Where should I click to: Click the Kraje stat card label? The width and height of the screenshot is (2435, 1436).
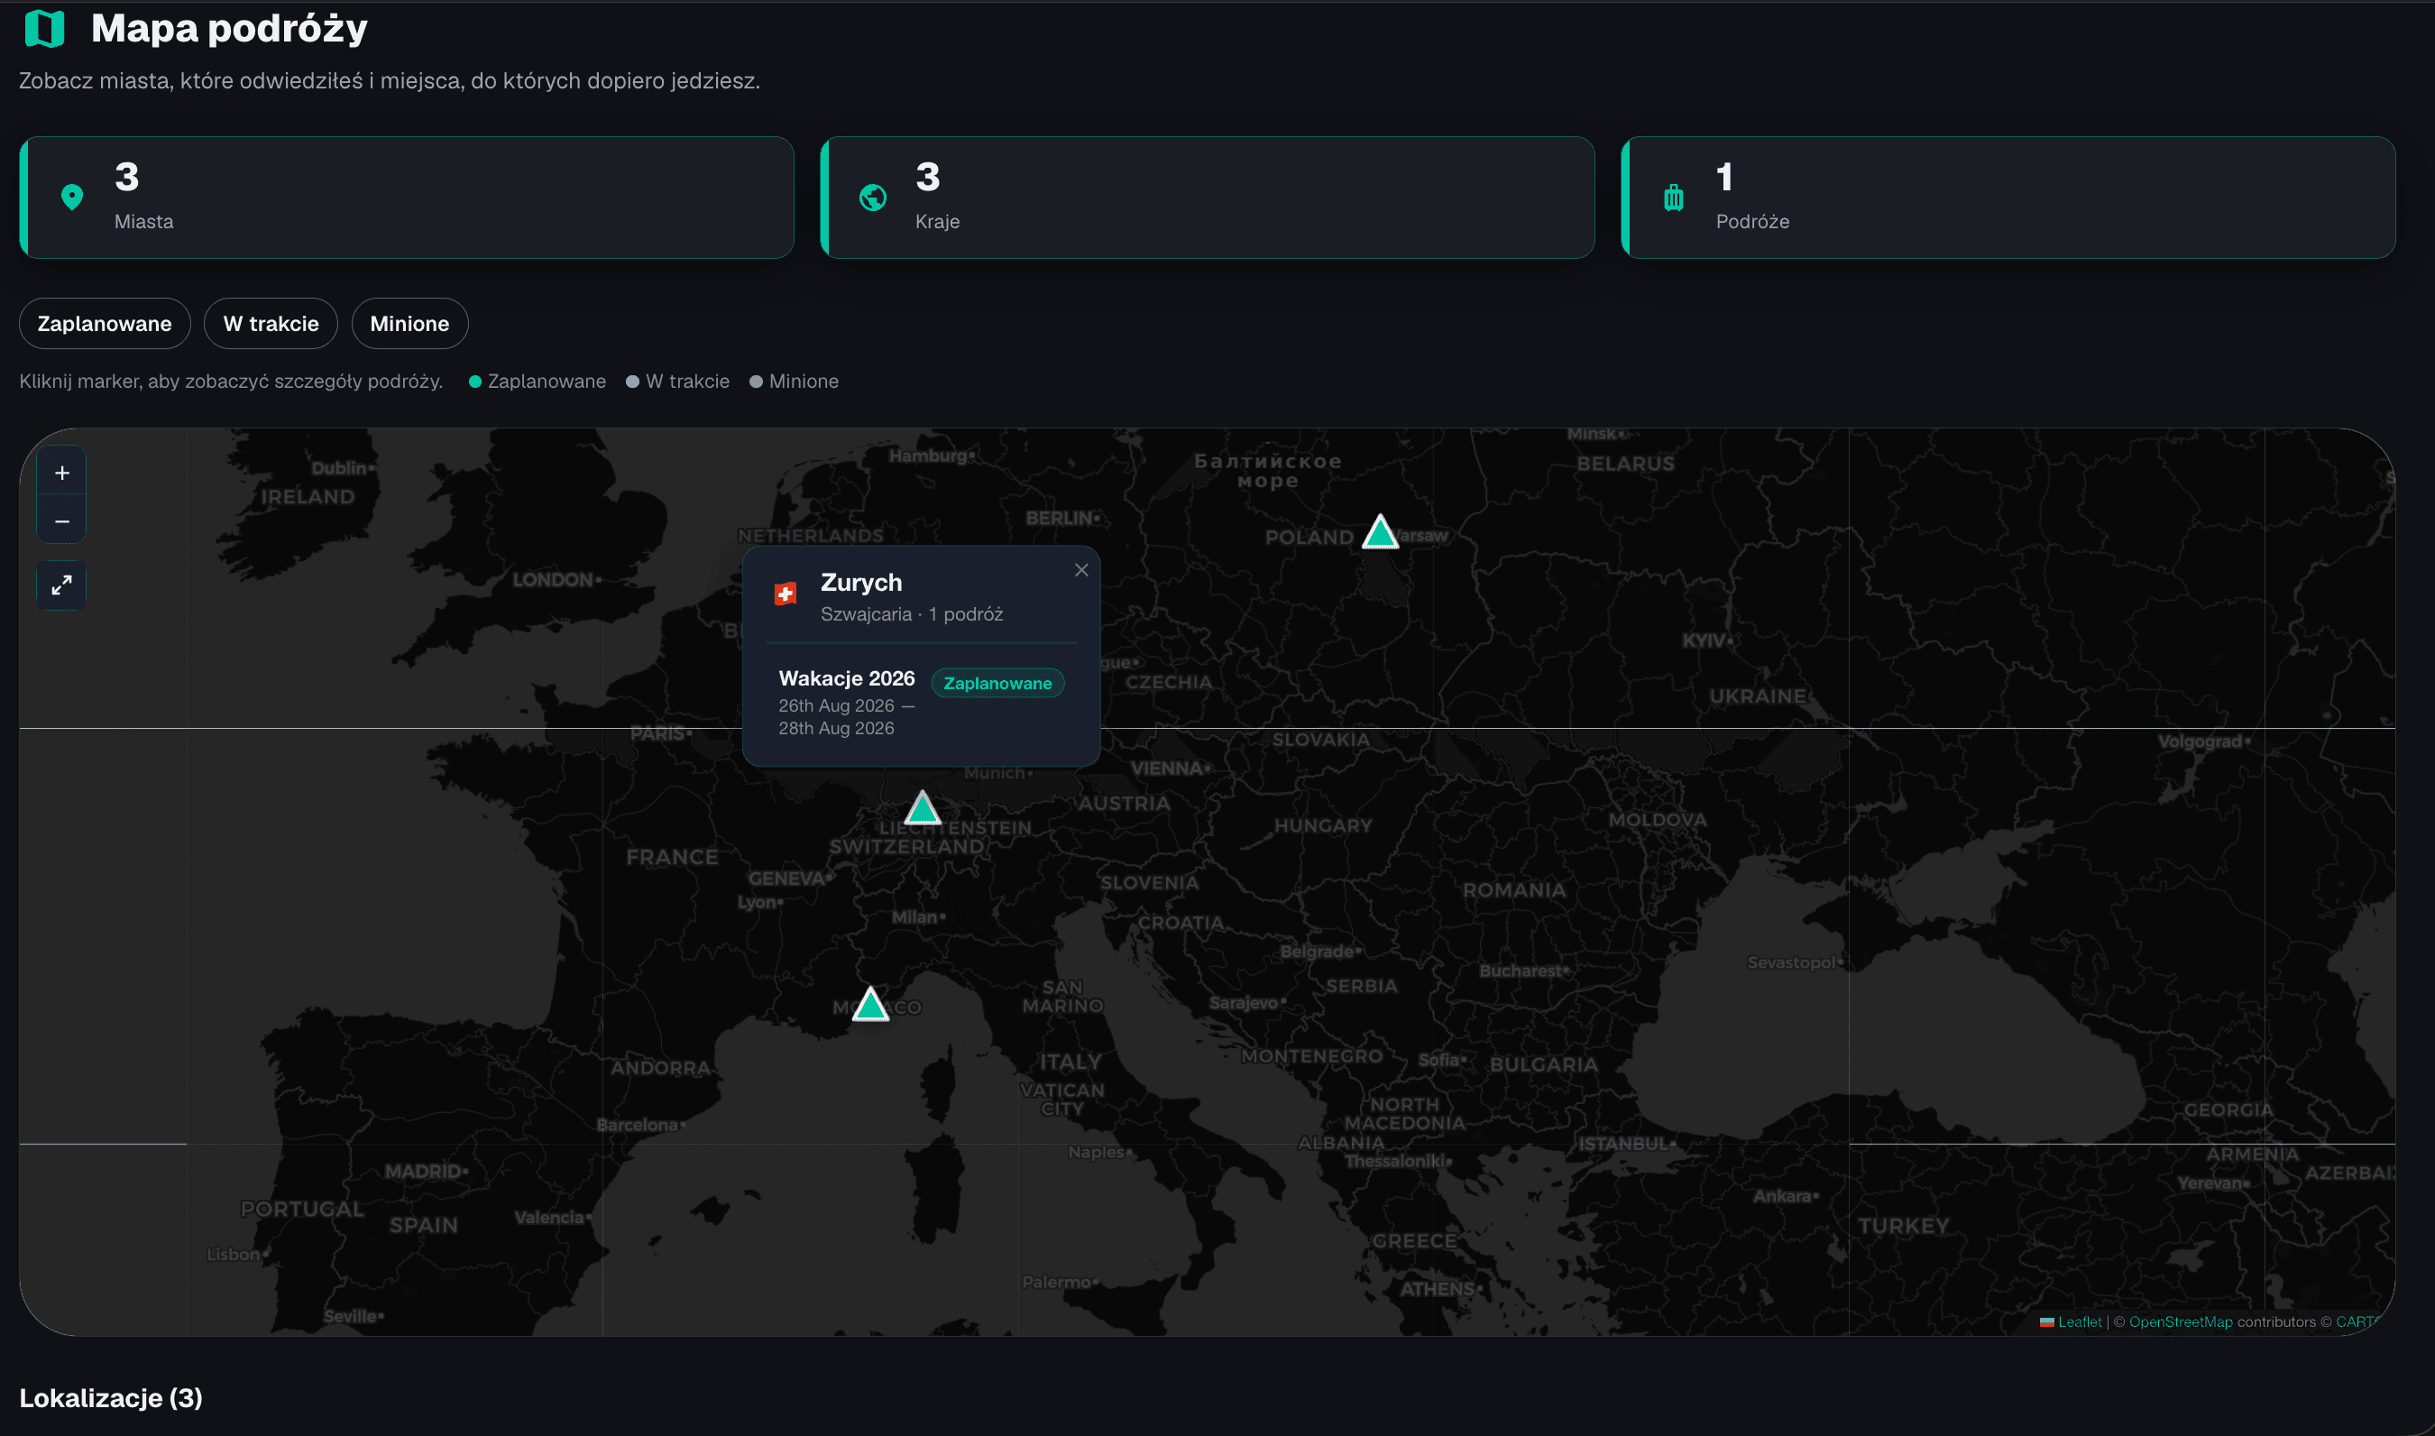click(937, 222)
